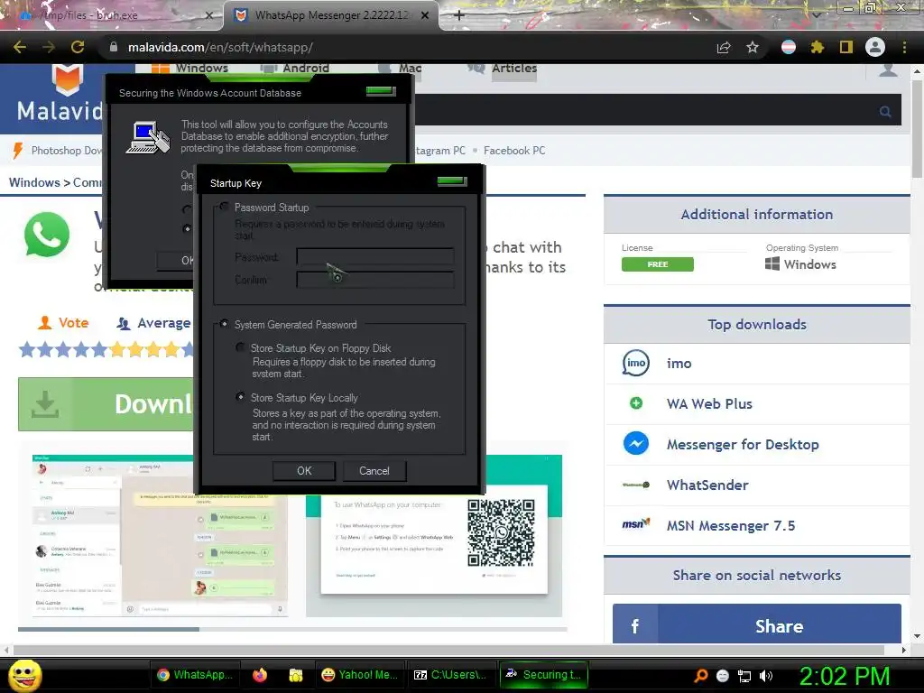Switch to the WhatsApp Messenger tab
924x693 pixels.
pos(330,15)
